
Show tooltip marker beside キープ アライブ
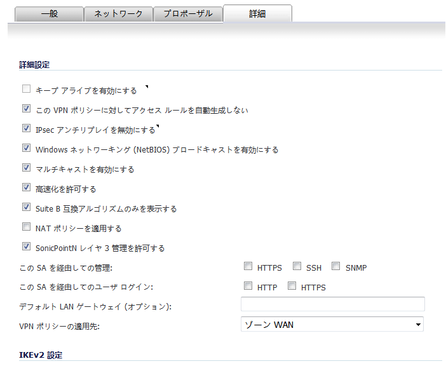click(x=147, y=86)
